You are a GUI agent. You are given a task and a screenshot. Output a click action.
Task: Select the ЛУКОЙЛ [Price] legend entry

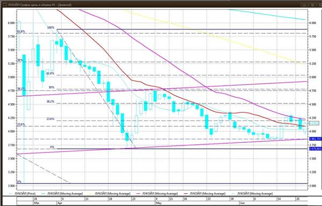pos(22,194)
